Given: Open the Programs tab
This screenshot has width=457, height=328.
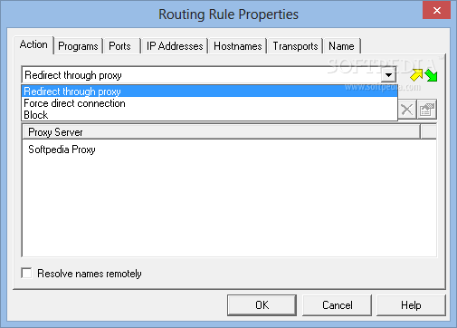Looking at the screenshot, I should click(78, 46).
